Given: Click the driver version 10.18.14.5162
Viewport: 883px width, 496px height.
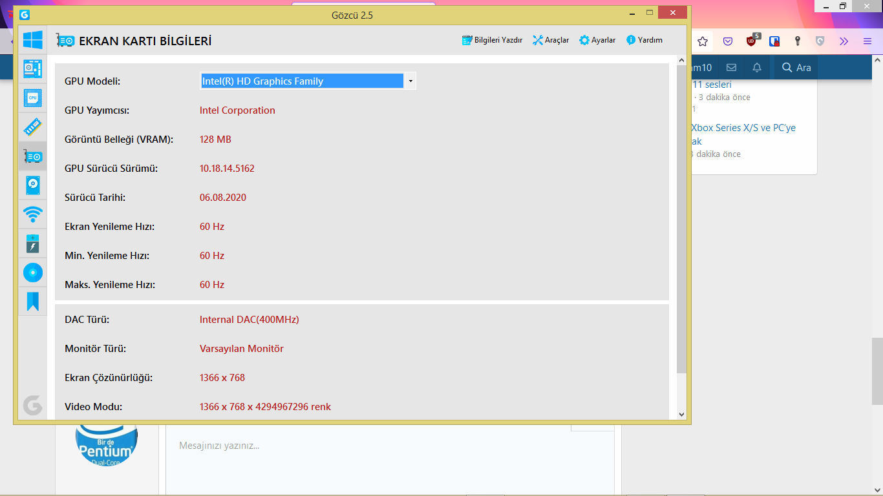Looking at the screenshot, I should (x=227, y=169).
